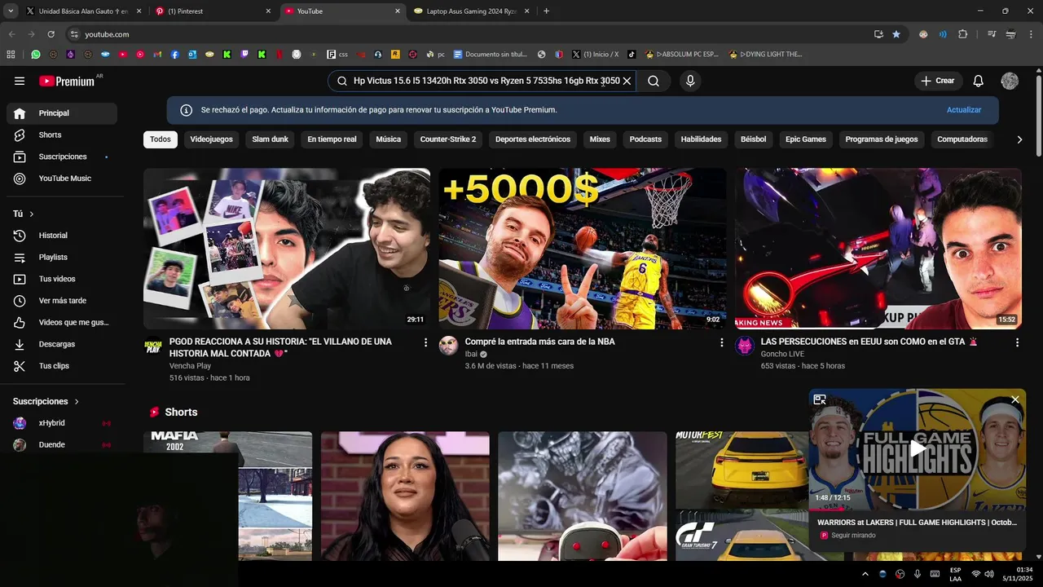Open the Goncho LIVE channel name
The height and width of the screenshot is (587, 1043).
[782, 355]
